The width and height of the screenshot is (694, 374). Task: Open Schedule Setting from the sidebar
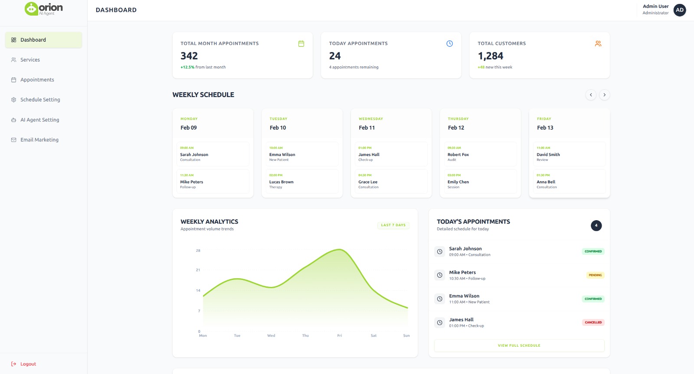coord(40,100)
